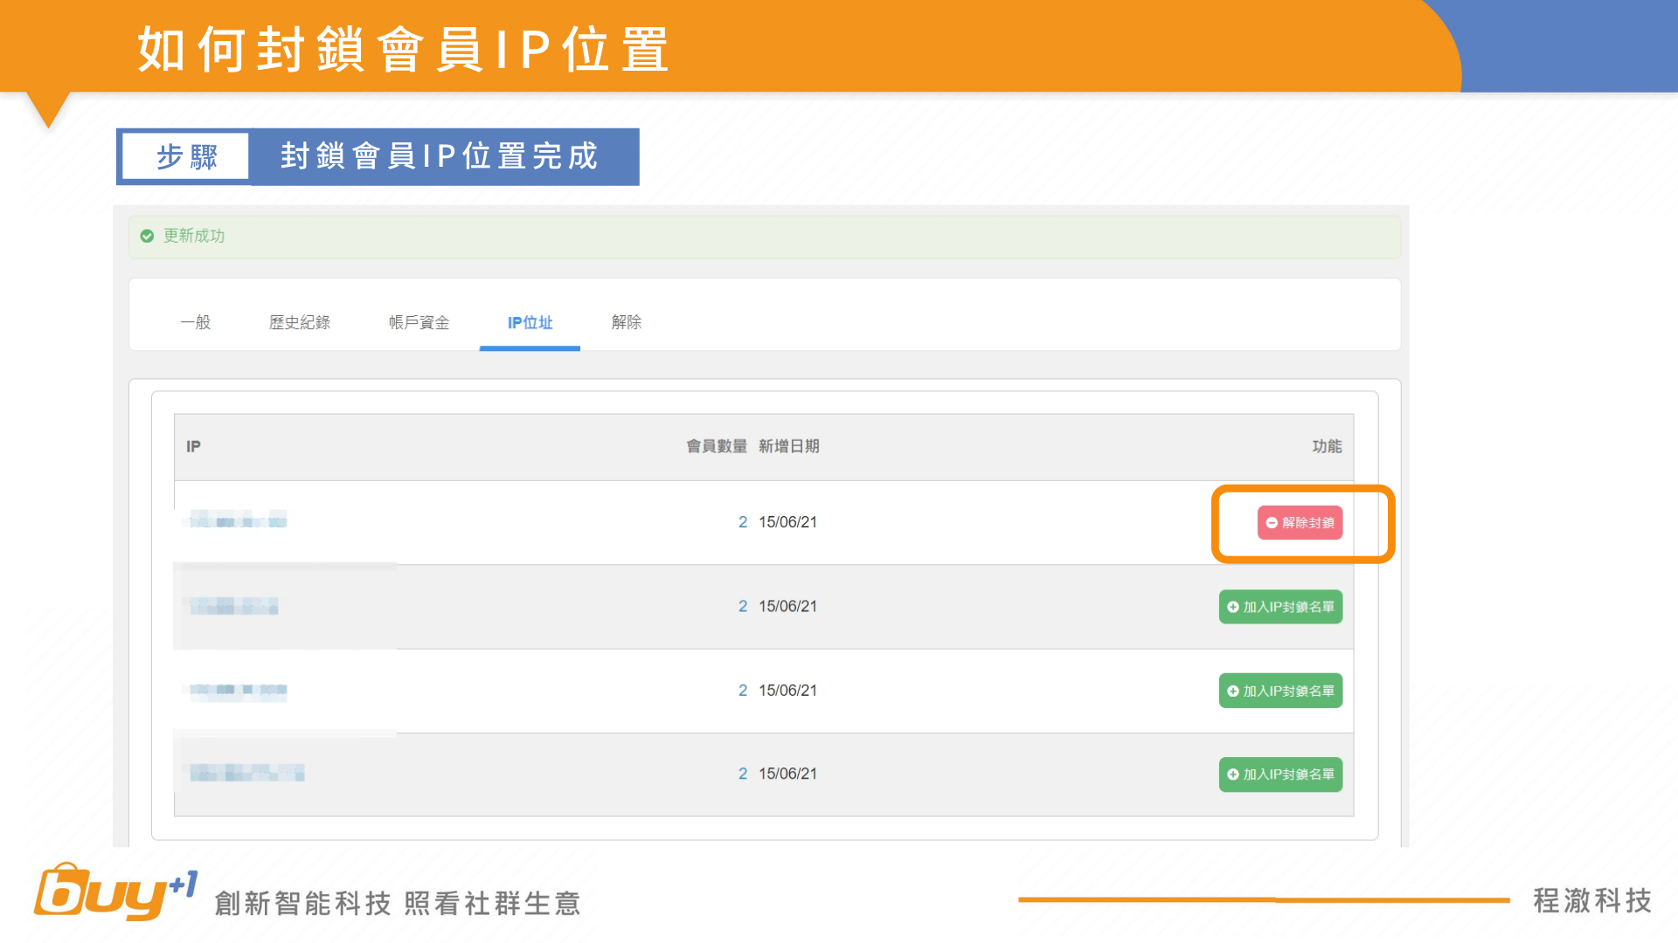This screenshot has width=1678, height=943.
Task: Click 加入IP封鎖名單 in the third row
Action: tap(1280, 691)
